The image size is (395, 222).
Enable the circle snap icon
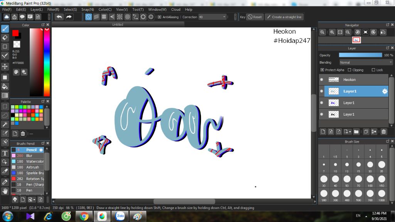(x=127, y=17)
